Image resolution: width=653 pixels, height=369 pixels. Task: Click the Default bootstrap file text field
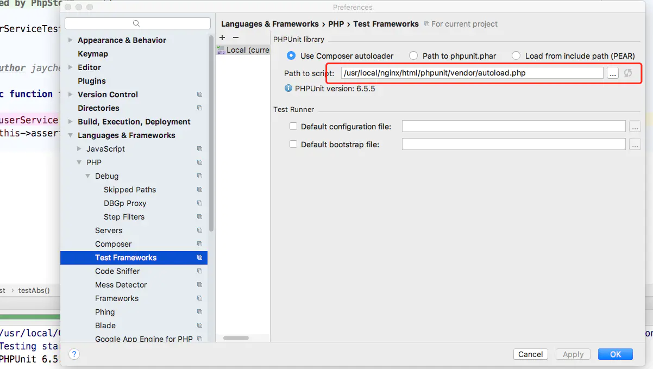click(514, 145)
